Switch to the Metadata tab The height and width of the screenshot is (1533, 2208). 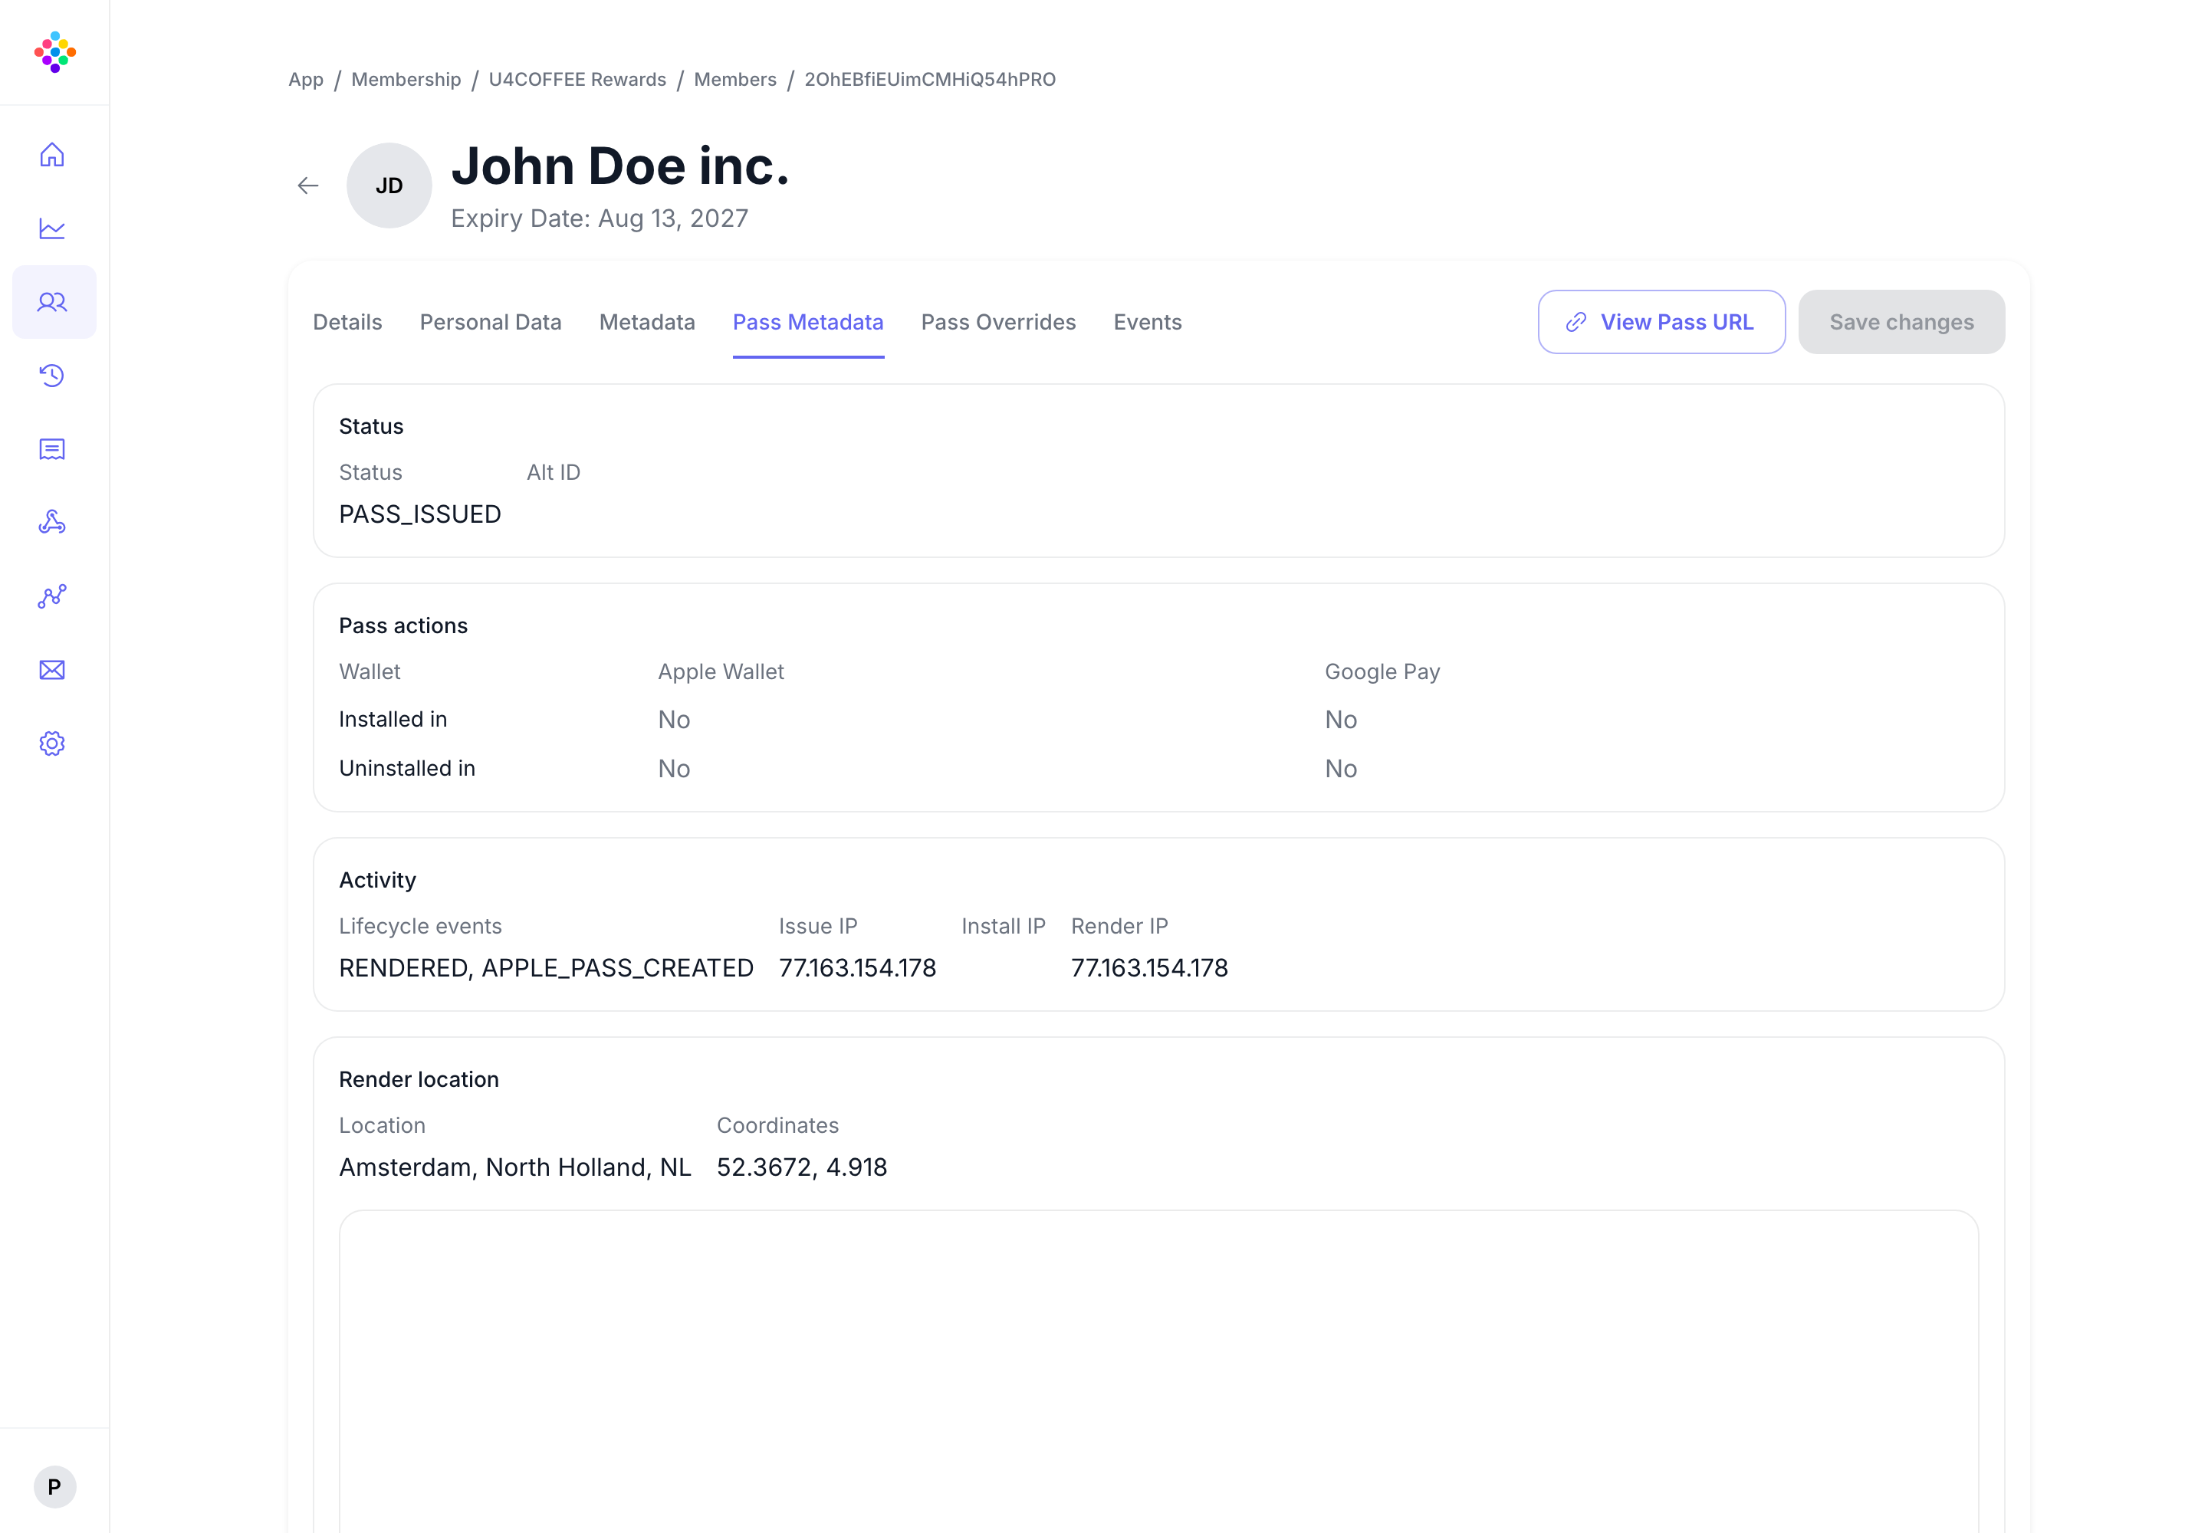(648, 322)
